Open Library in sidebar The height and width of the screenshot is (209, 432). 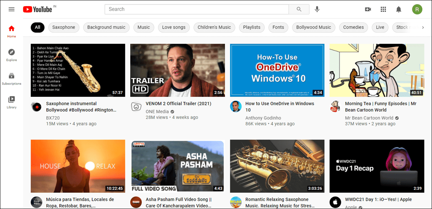coord(11,103)
